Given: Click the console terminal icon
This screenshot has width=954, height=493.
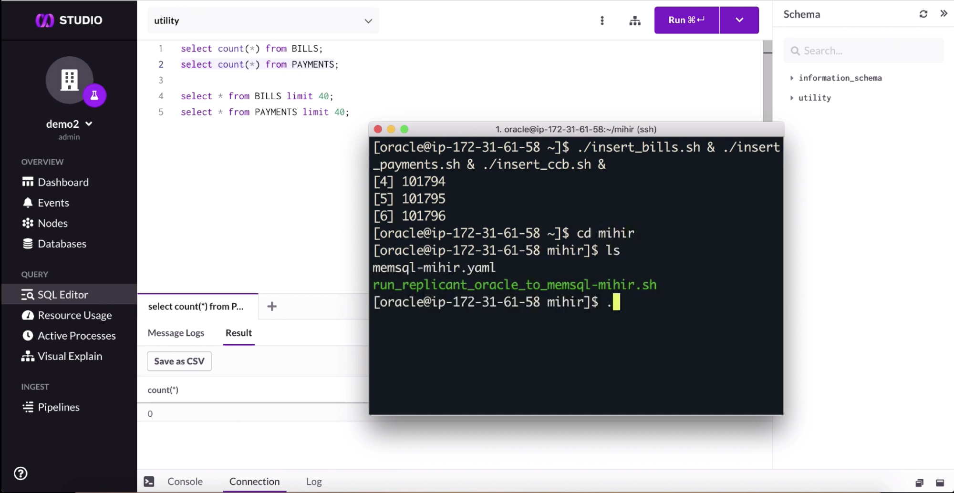Looking at the screenshot, I should coord(149,482).
